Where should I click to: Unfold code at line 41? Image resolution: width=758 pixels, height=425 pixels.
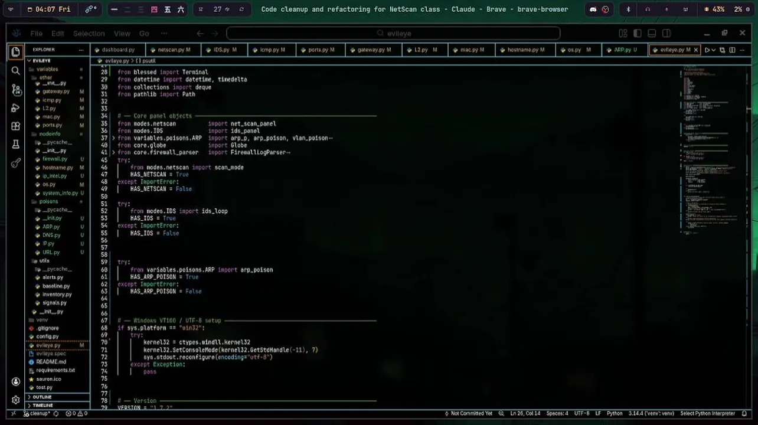[x=113, y=152]
